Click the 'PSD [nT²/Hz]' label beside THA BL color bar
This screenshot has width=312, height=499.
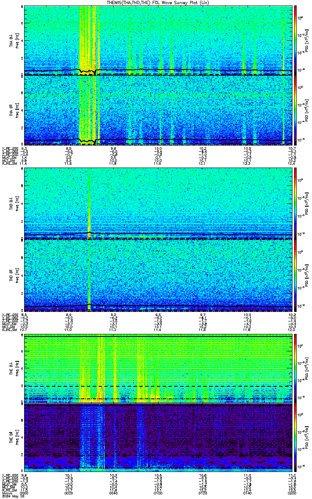(306, 40)
